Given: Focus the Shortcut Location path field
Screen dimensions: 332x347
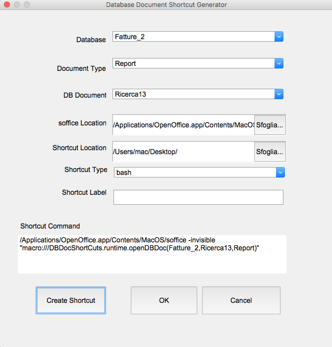Looking at the screenshot, I should click(x=183, y=152).
